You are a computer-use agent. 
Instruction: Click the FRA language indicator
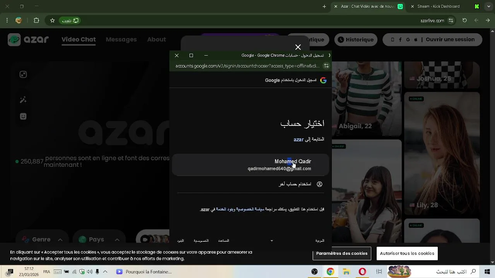pos(47,272)
